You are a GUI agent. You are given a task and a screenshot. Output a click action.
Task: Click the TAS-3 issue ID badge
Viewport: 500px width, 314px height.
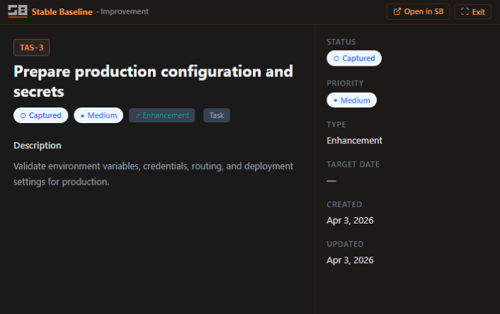31,47
